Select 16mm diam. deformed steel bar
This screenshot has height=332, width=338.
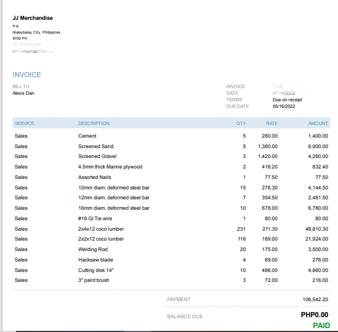(114, 208)
